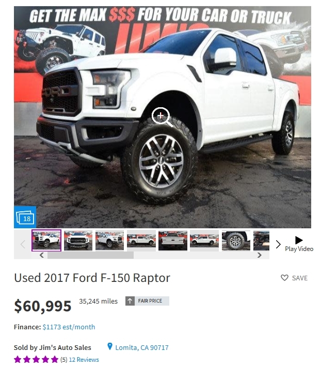Select the fourth side-profile thumbnail

141,241
